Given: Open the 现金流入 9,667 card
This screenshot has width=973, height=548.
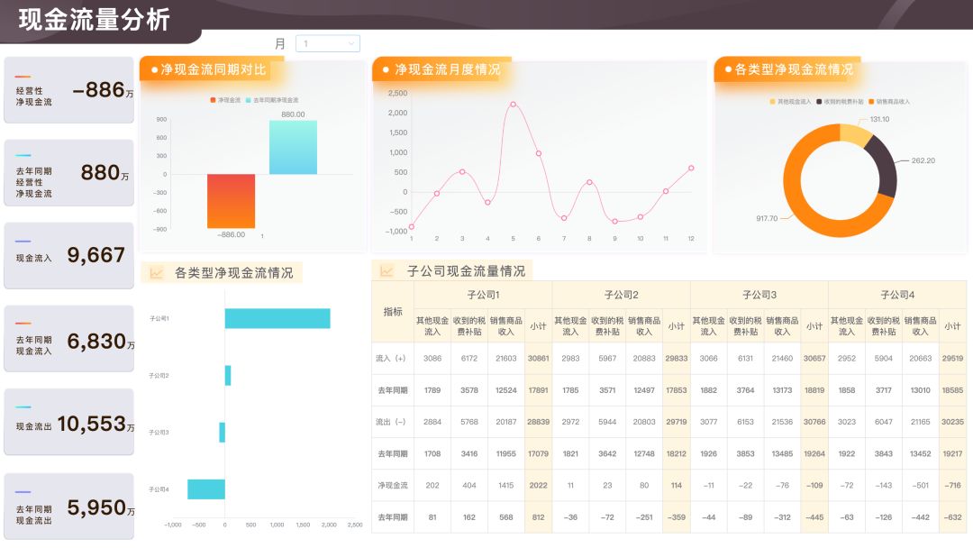Looking at the screenshot, I should (x=68, y=255).
